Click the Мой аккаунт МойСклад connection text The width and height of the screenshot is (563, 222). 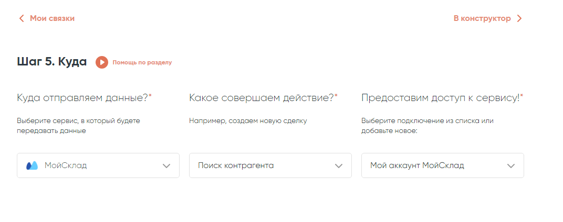(417, 165)
